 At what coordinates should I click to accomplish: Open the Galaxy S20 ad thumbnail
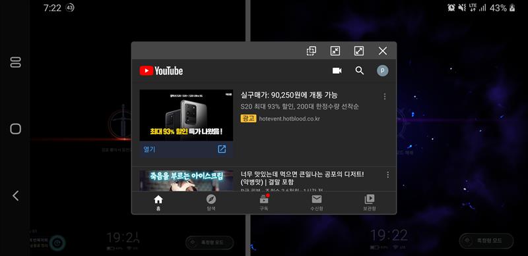coord(186,115)
